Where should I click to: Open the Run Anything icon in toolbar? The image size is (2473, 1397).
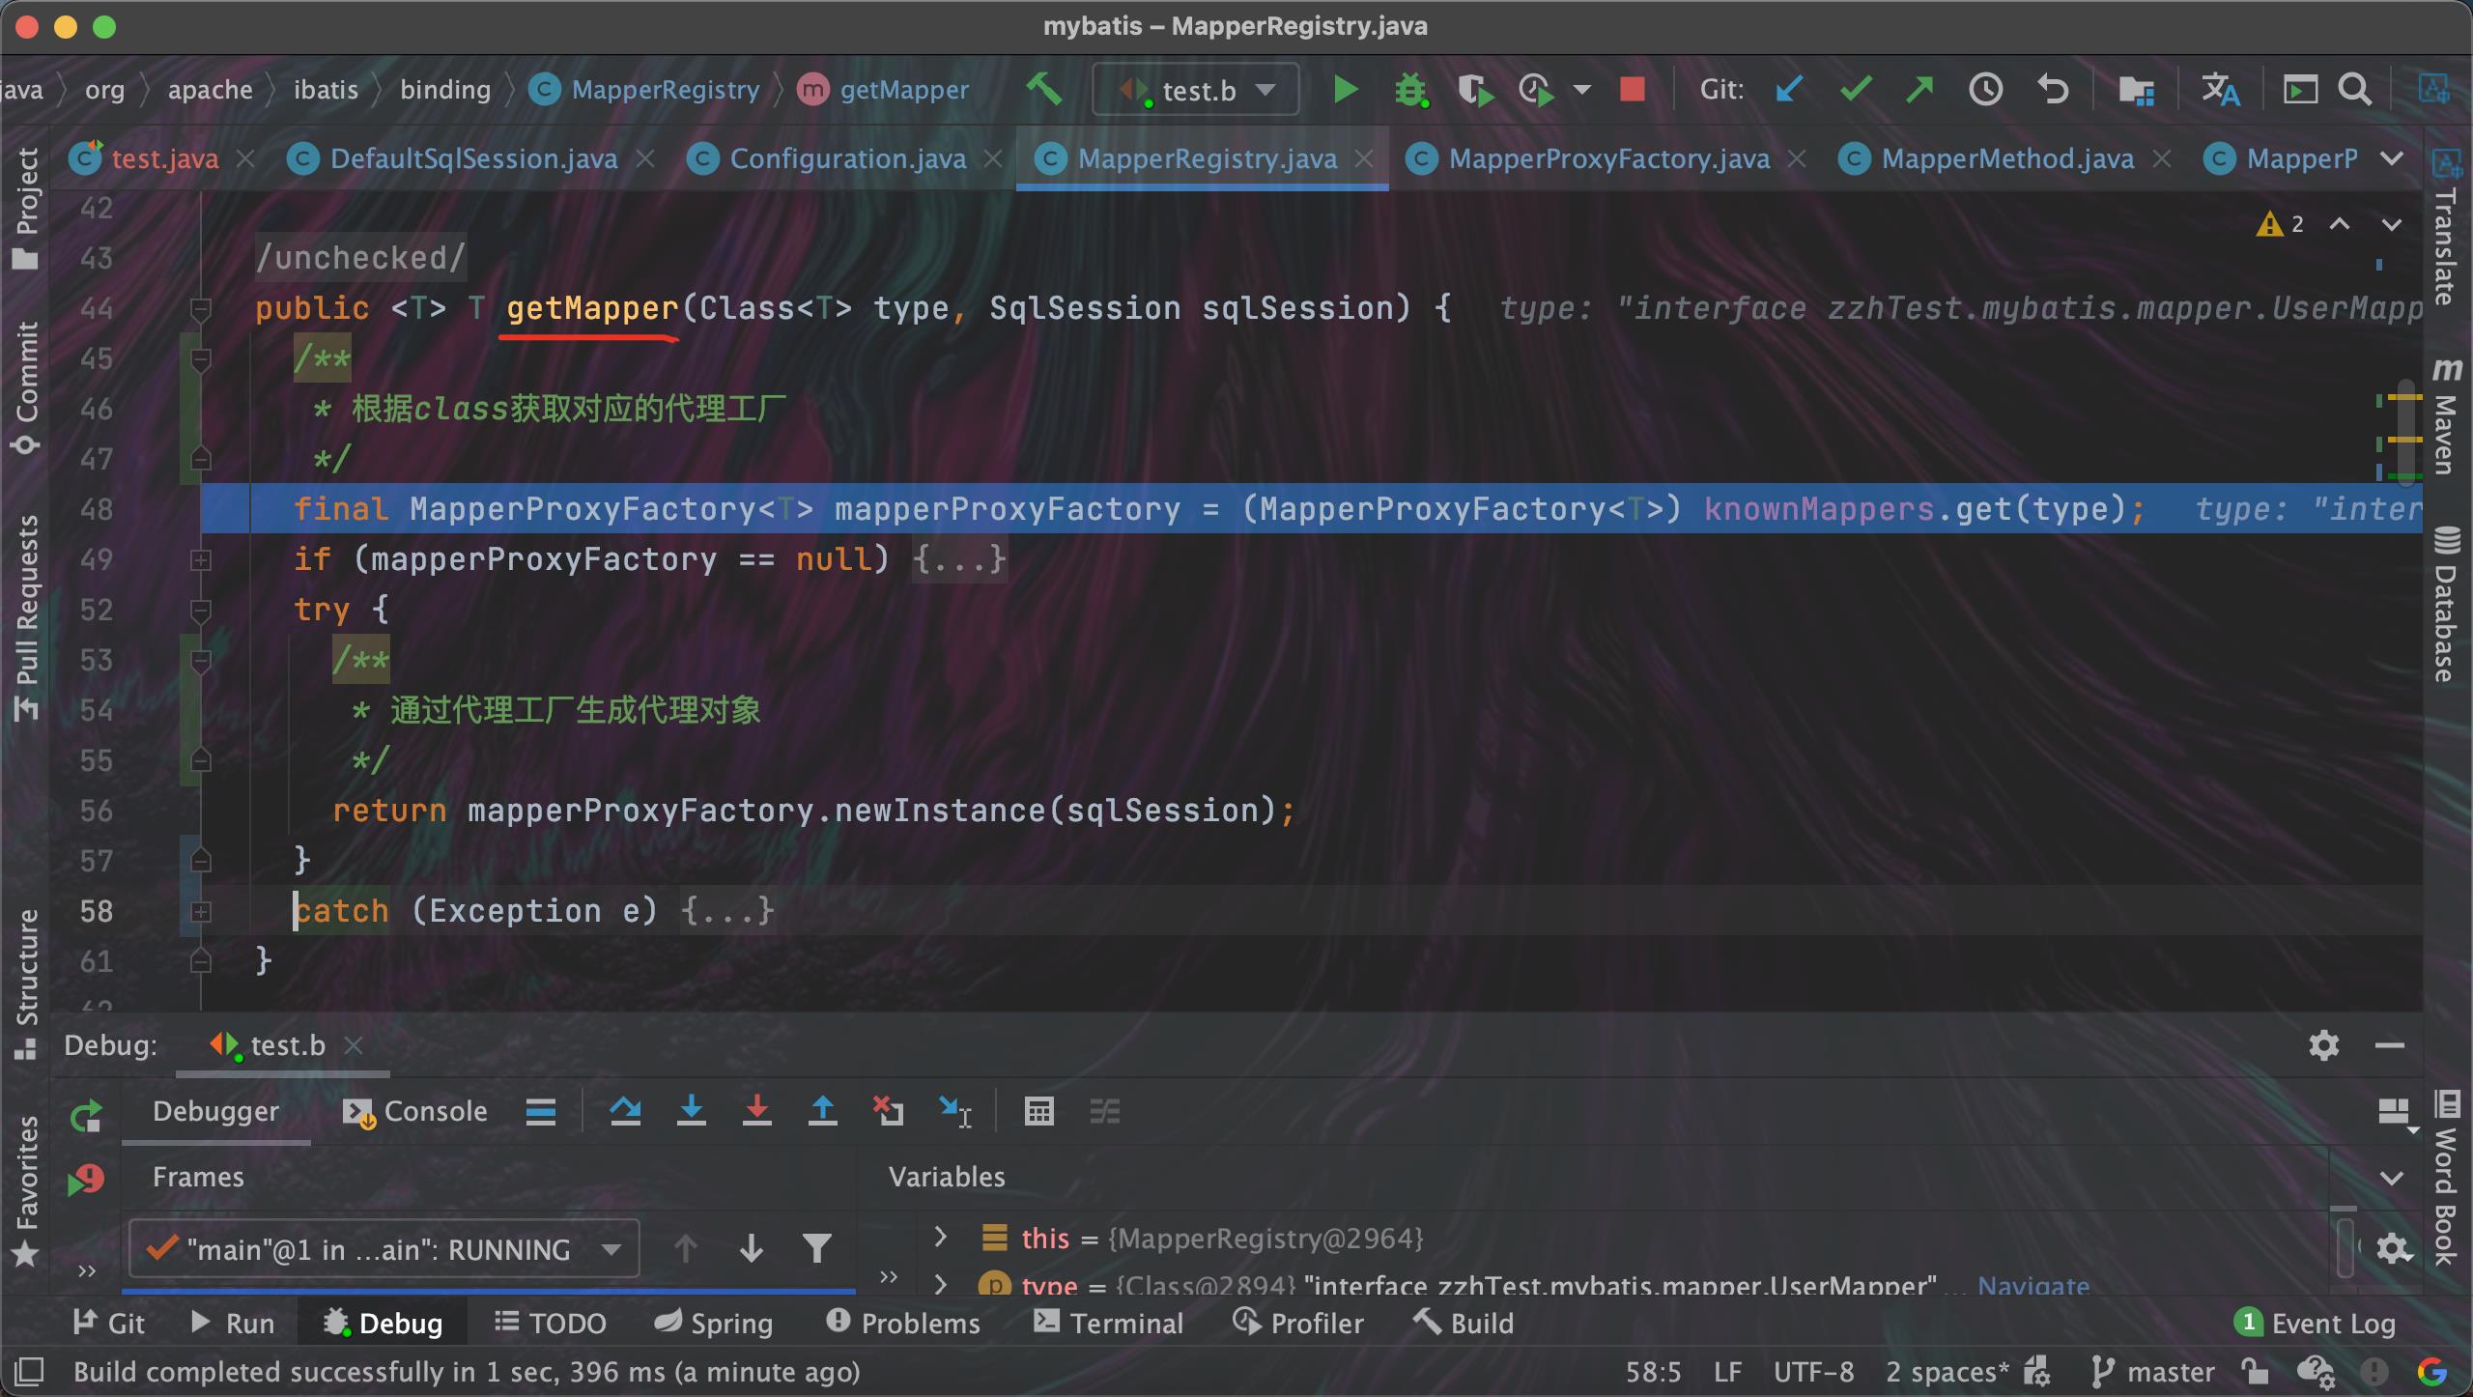tap(2300, 90)
